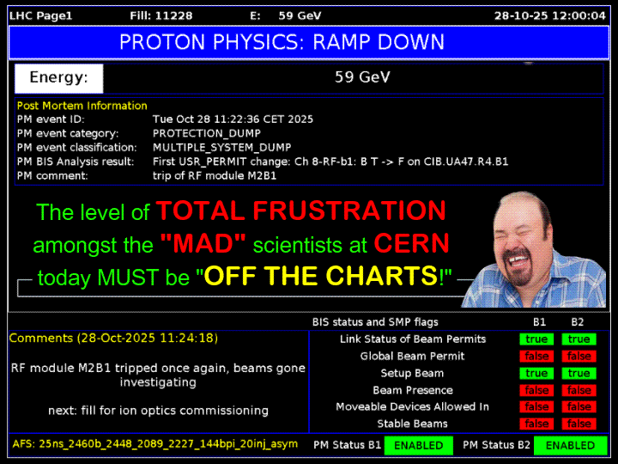The image size is (618, 464).
Task: Select the B1 Link Status true flag
Action: 536,339
